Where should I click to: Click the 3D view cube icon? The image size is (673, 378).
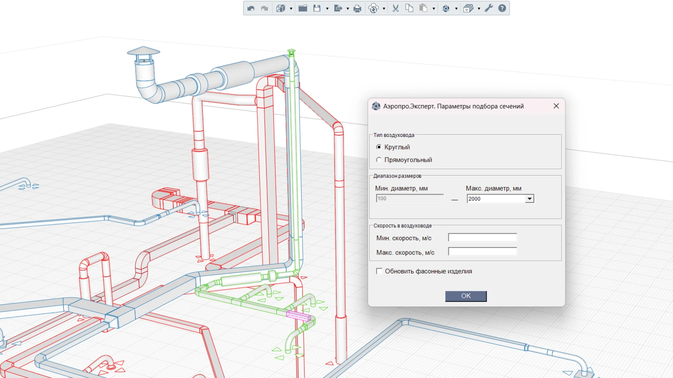click(x=281, y=8)
